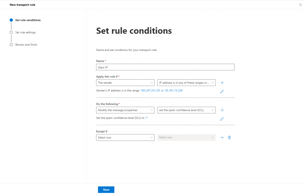The height and width of the screenshot is (196, 305).
Task: Click the SCL value '1' link
Action: pos(147,118)
